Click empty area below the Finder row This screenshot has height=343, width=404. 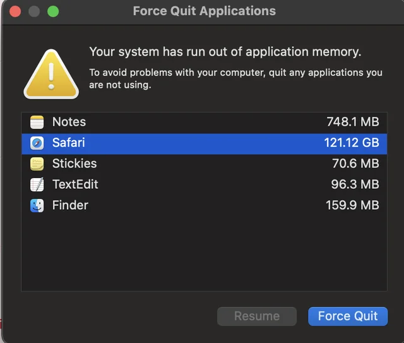202,253
